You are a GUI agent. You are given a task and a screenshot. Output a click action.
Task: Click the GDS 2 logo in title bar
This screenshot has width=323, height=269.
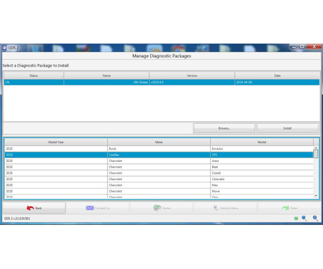pos(4,48)
